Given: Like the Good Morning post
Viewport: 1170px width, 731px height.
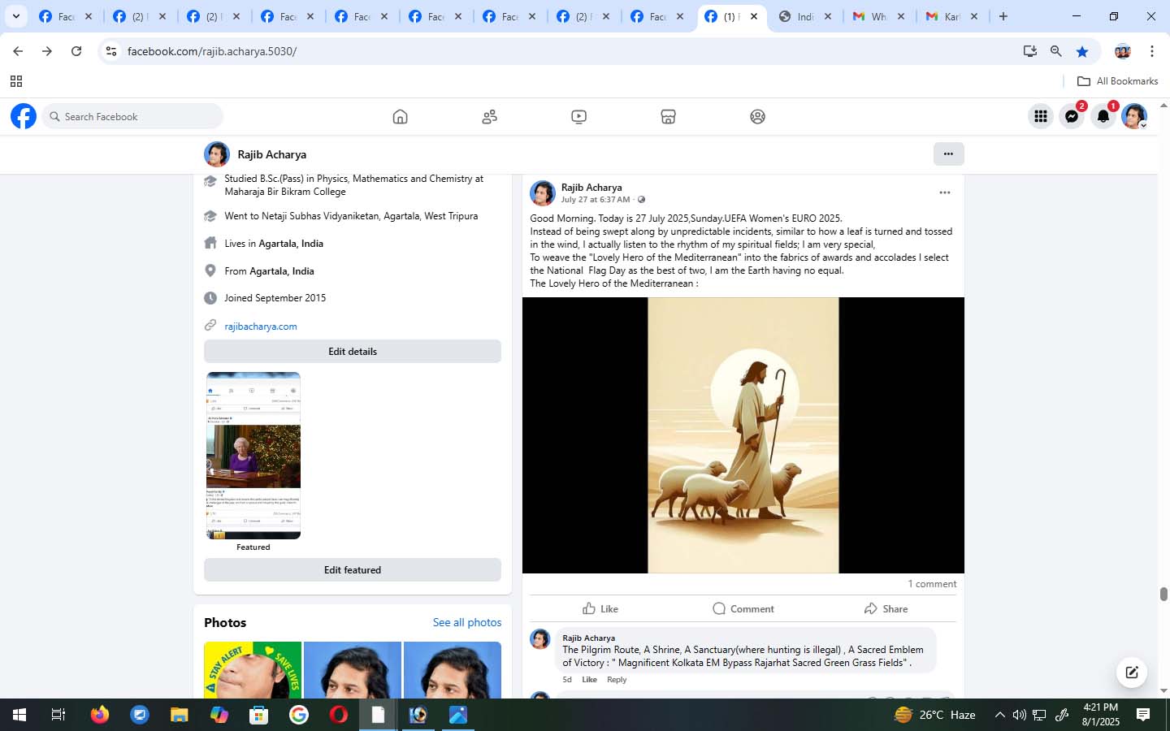Looking at the screenshot, I should point(600,608).
